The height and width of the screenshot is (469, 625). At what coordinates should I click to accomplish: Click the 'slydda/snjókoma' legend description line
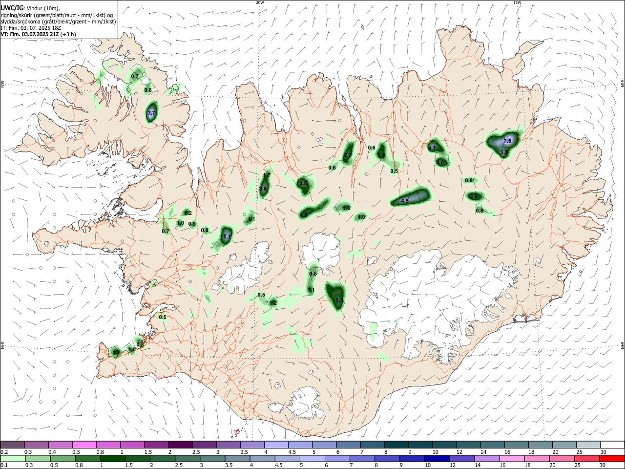click(x=59, y=21)
